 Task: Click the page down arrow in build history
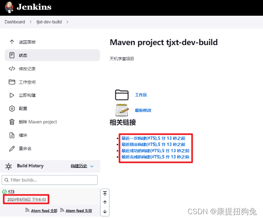pyautogui.click(x=105, y=211)
